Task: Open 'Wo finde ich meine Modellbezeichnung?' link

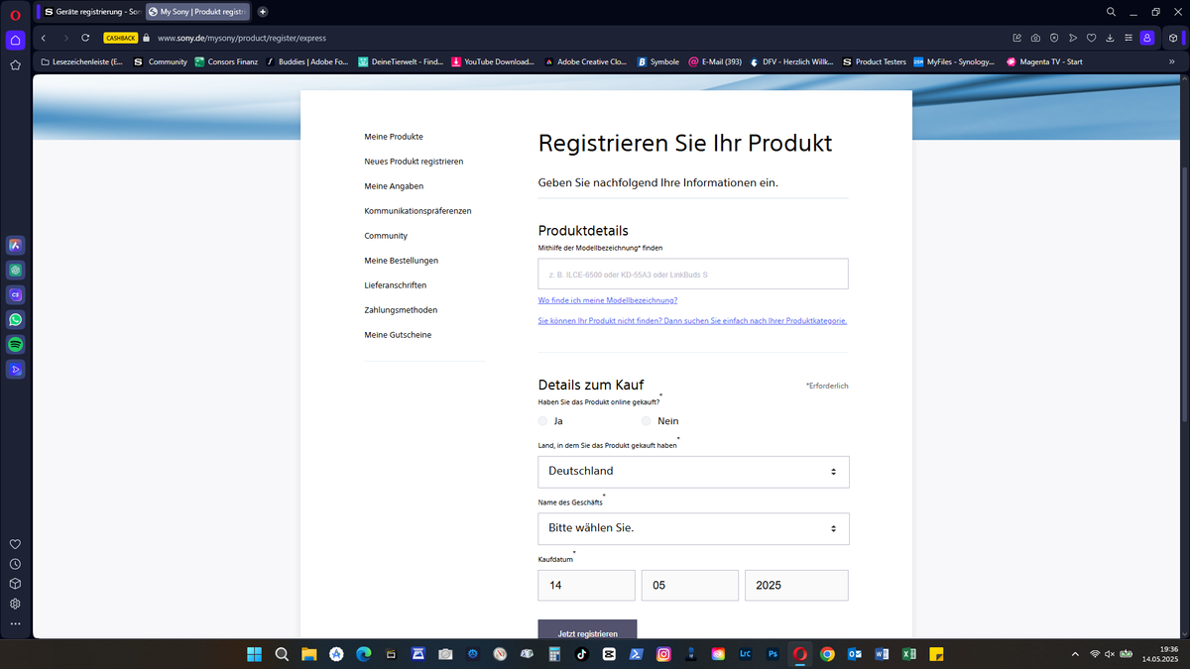Action: pos(607,299)
